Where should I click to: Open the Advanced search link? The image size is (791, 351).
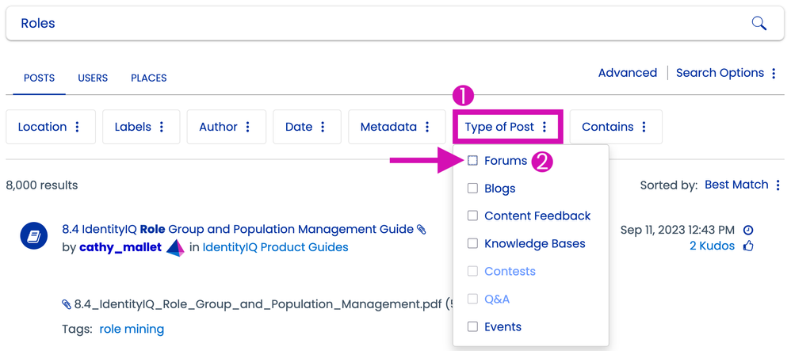(627, 73)
